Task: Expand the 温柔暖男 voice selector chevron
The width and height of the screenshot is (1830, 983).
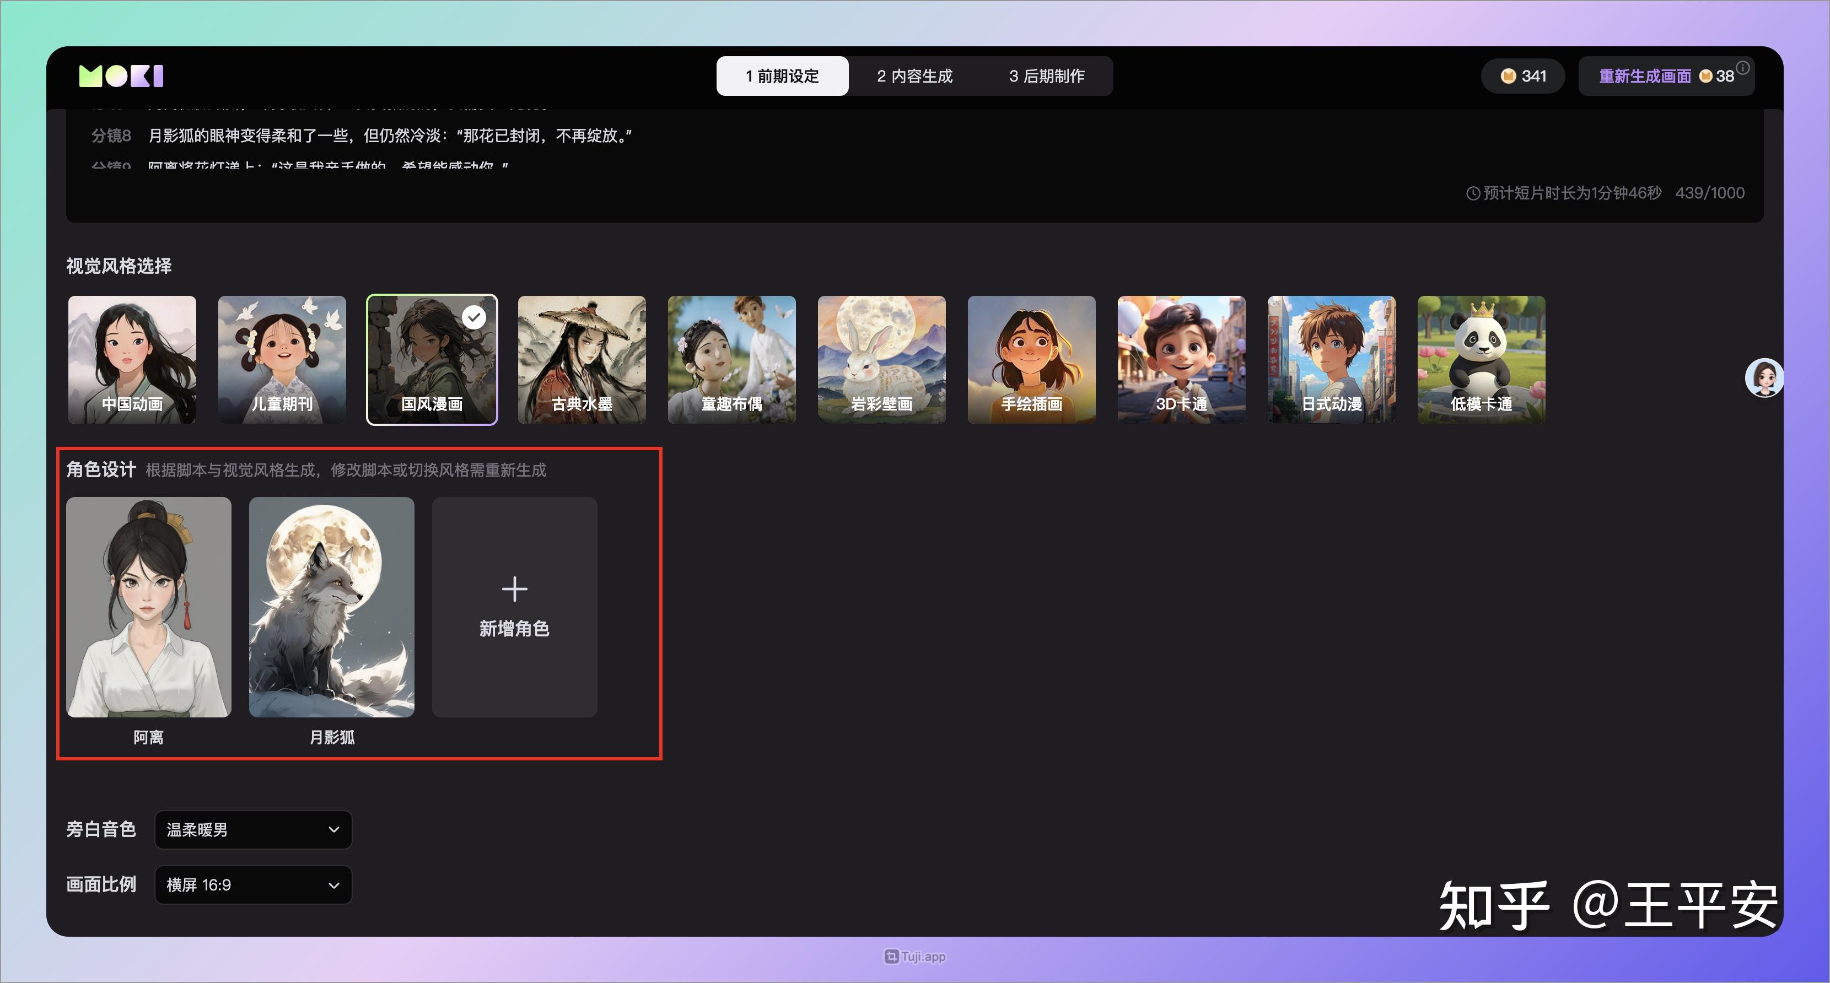Action: 333,829
